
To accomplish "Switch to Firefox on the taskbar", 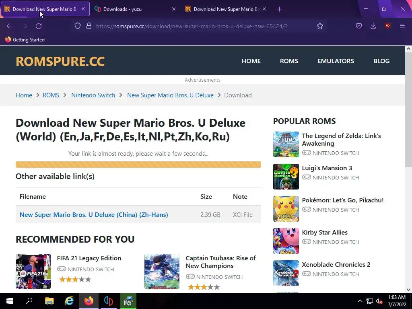I will (x=89, y=301).
